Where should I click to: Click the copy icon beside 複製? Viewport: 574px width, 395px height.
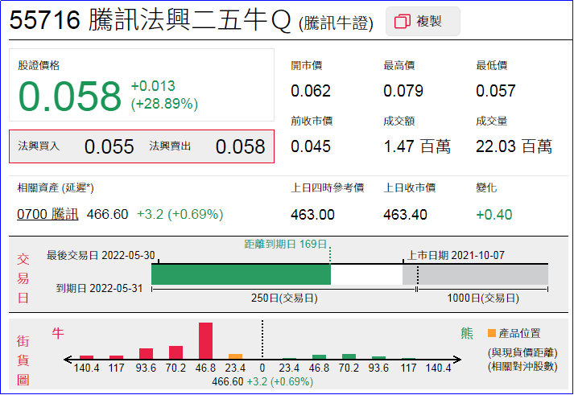tap(403, 23)
